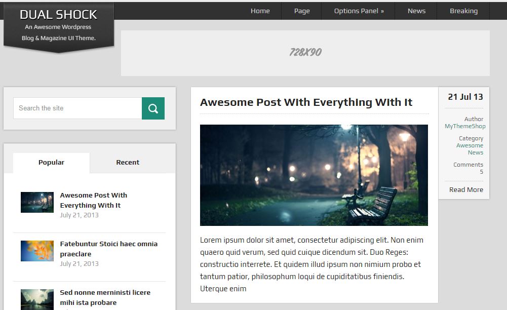Open main post title Awesome Post With Everything
Screen dimensions: 507x310
pos(306,102)
